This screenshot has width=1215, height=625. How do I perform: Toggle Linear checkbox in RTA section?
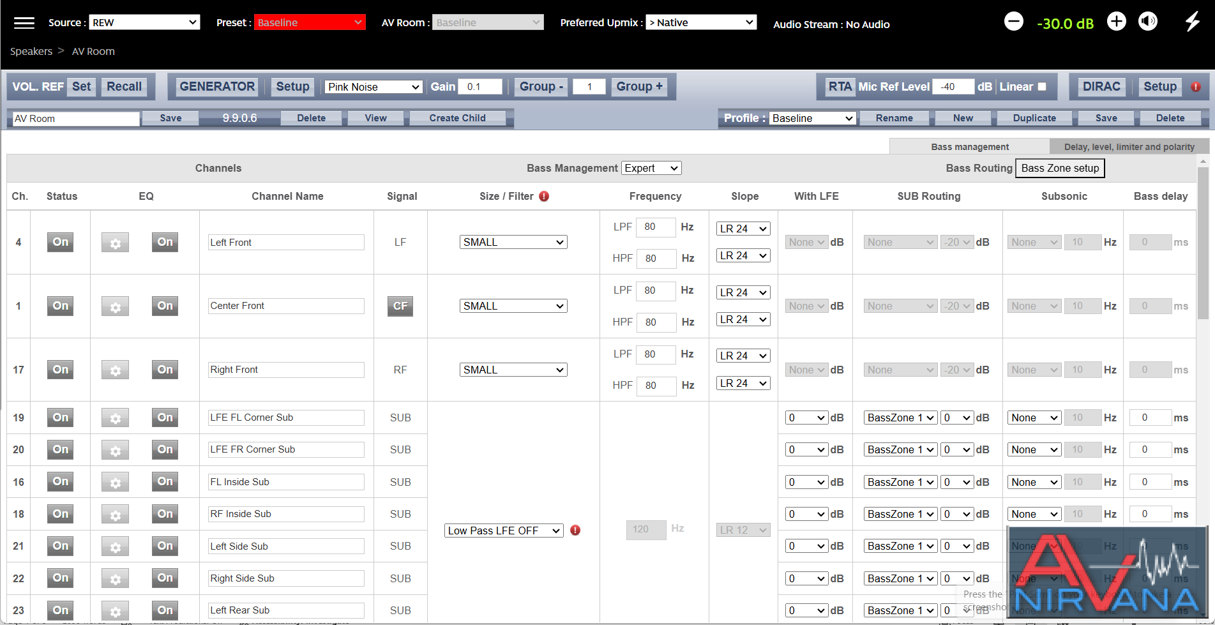coord(1042,87)
